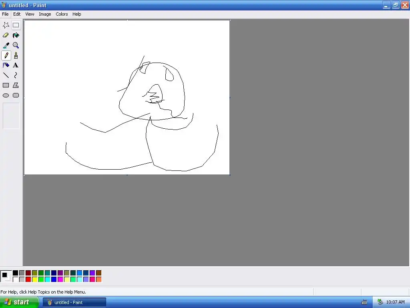Pick the straight Line tool
Screen dimensions: 410x308
[6, 75]
